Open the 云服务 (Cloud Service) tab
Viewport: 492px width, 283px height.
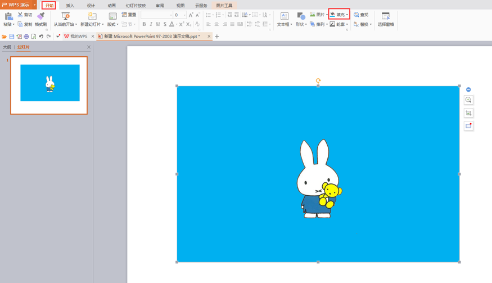pyautogui.click(x=201, y=5)
